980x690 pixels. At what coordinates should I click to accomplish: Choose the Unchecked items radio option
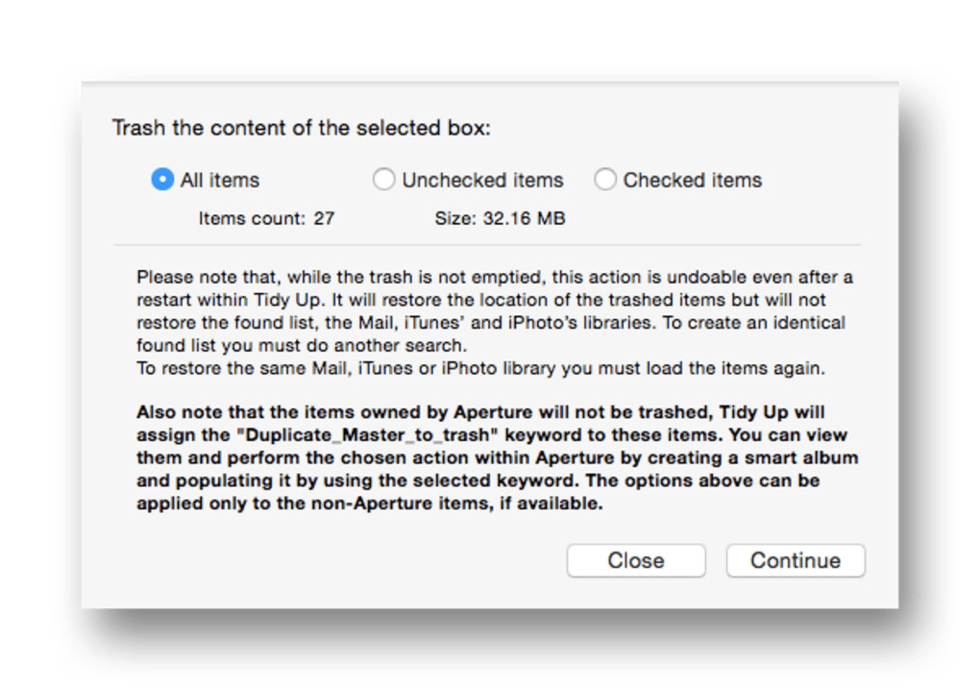point(383,180)
